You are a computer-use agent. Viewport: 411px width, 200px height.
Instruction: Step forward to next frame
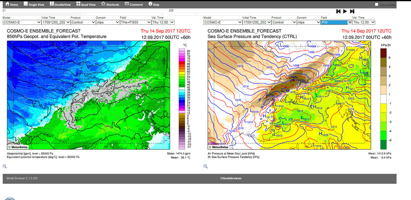point(352,11)
